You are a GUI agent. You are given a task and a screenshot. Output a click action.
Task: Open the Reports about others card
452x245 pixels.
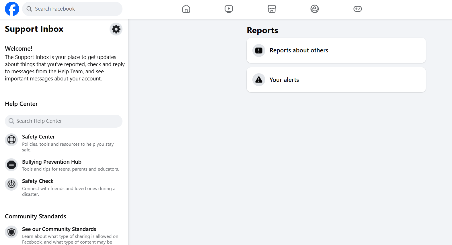[x=336, y=50]
